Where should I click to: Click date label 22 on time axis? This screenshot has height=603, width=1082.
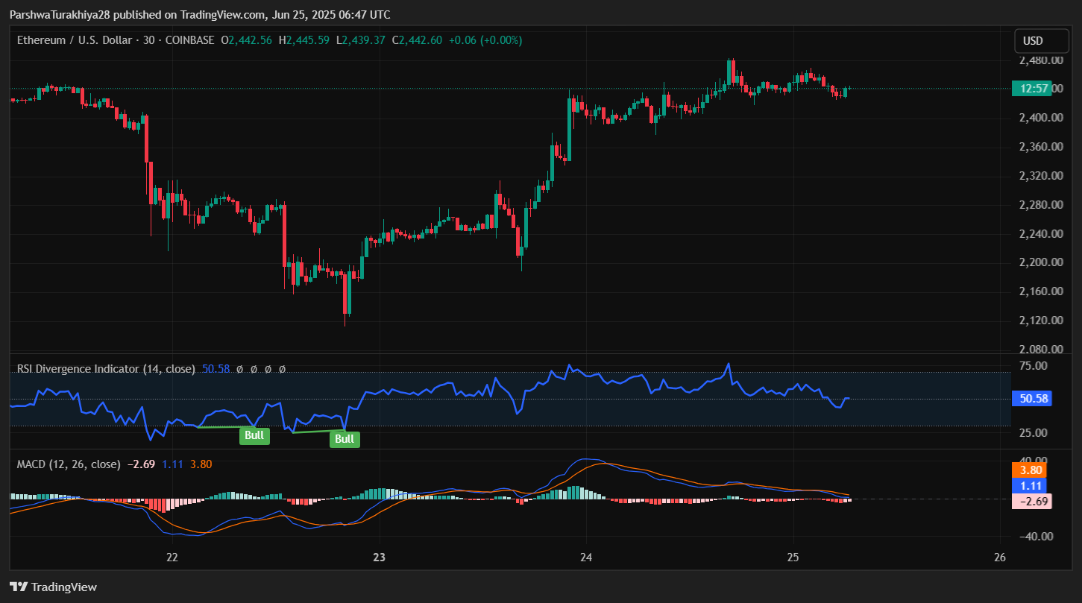[x=172, y=558]
